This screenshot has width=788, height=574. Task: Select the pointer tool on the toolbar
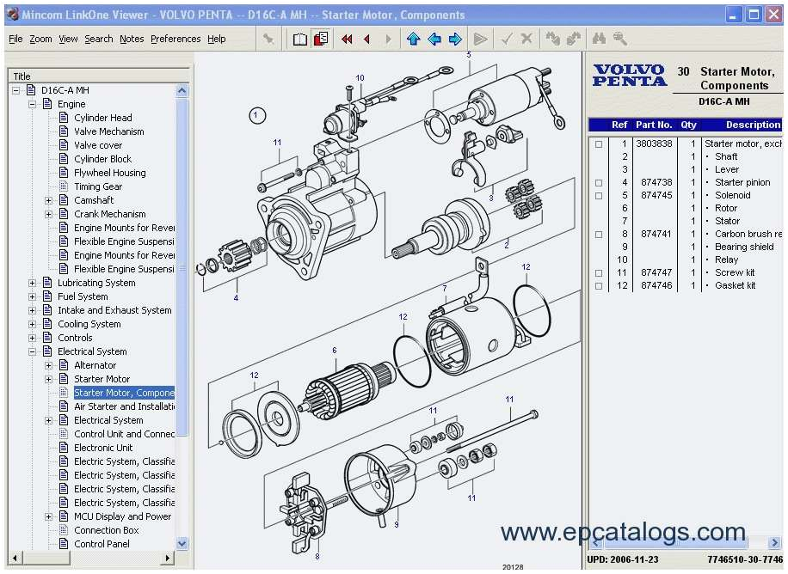click(x=268, y=39)
